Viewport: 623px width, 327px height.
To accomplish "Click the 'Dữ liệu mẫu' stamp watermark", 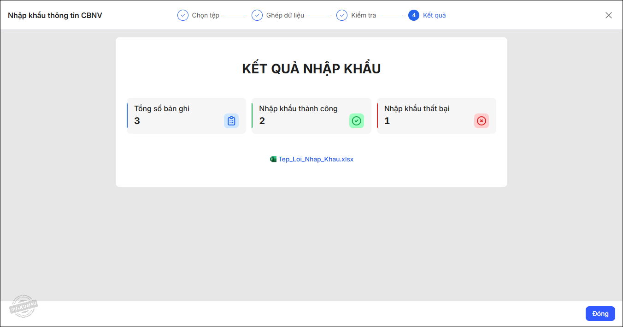I will pyautogui.click(x=24, y=306).
